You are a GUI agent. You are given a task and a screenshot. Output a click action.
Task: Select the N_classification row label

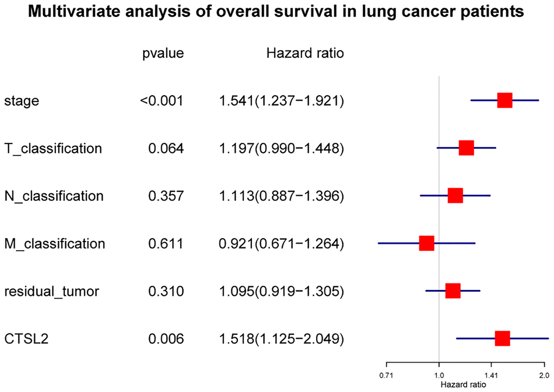click(54, 196)
